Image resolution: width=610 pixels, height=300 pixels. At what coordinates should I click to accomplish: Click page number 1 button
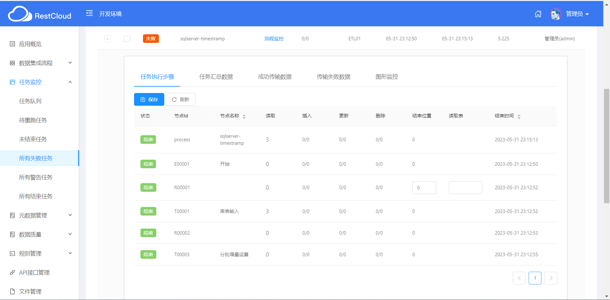535,278
